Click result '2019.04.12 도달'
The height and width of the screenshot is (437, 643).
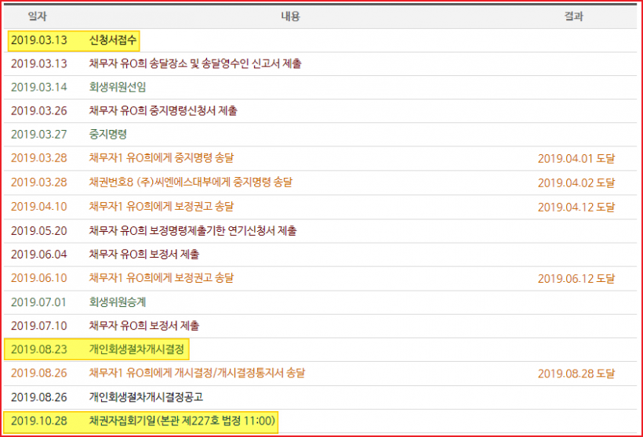[x=576, y=208]
